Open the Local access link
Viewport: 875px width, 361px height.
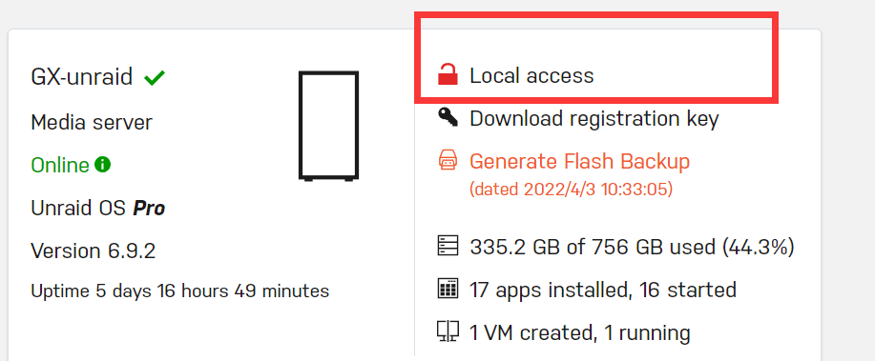pyautogui.click(x=531, y=75)
